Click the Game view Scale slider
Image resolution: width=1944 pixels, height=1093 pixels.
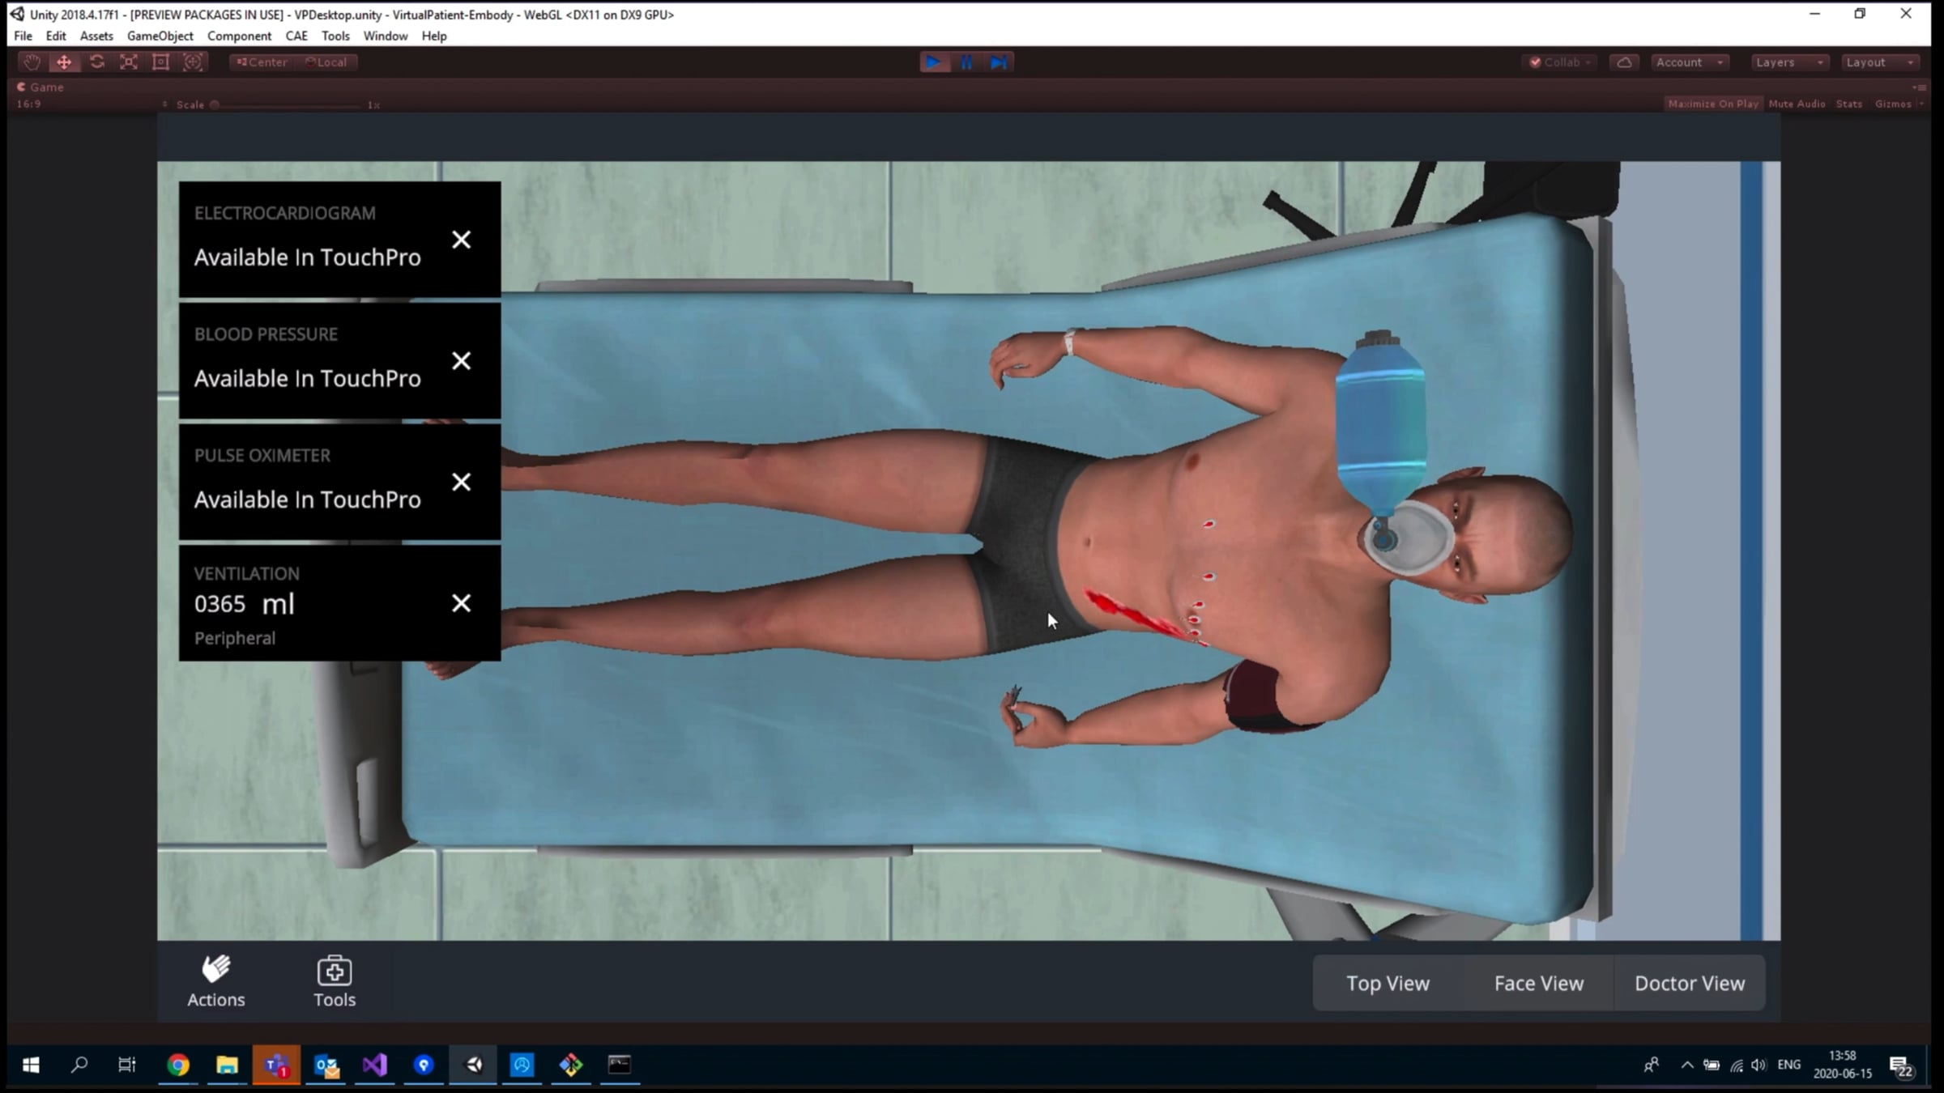(284, 104)
